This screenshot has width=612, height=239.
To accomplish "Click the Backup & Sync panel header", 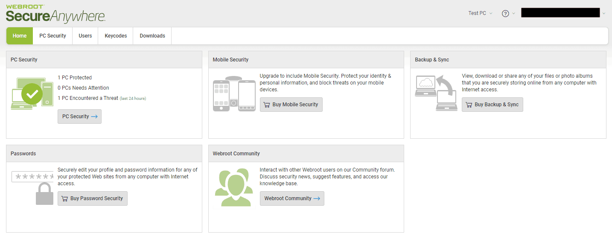I will click(508, 60).
